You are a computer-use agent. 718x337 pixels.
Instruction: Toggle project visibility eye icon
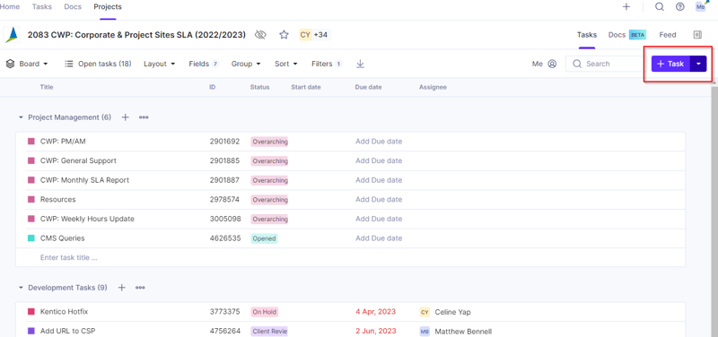(x=260, y=35)
